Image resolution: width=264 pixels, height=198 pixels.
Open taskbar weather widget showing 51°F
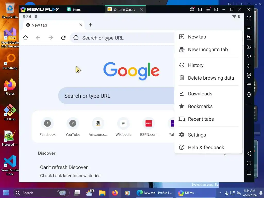coord(90,193)
